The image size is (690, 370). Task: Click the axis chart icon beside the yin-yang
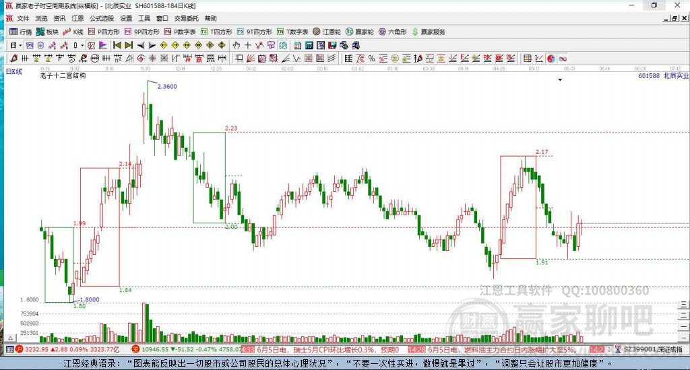point(539,59)
